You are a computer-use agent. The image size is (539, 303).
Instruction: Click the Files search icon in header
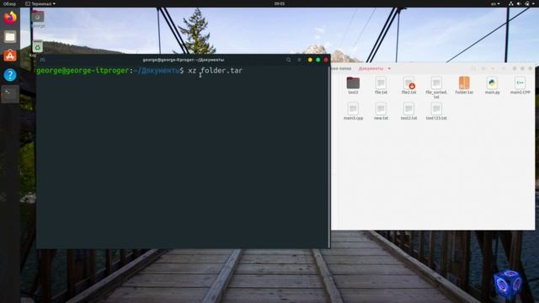[x=473, y=69]
